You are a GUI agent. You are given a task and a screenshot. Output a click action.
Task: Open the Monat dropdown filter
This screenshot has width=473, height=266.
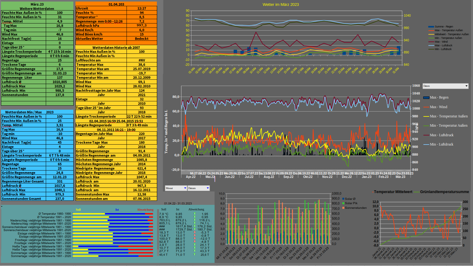click(176, 188)
